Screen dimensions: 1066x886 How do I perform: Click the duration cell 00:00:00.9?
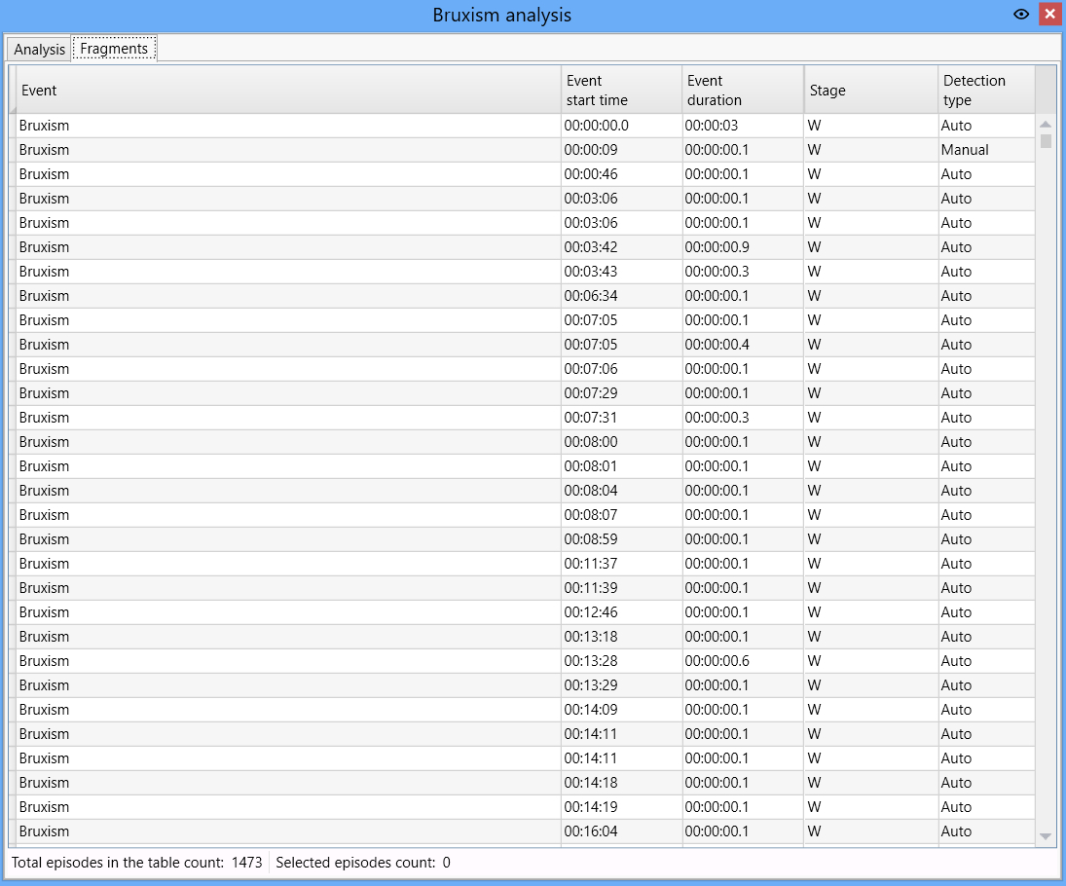pos(743,247)
